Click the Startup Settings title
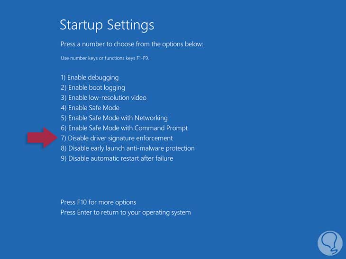The width and height of the screenshot is (346, 259). 107,25
